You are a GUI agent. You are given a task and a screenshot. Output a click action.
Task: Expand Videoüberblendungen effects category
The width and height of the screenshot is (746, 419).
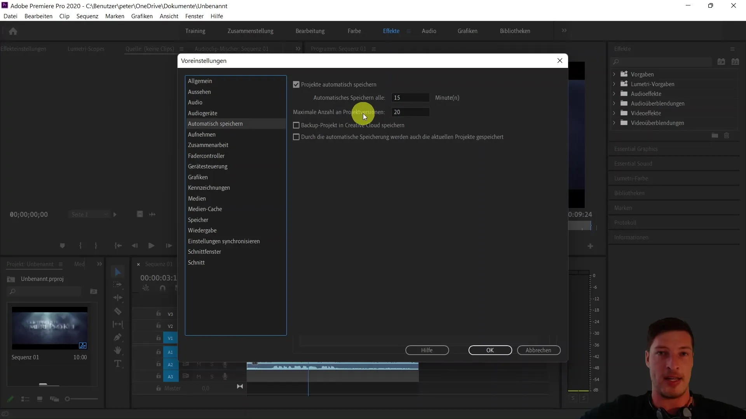point(614,123)
